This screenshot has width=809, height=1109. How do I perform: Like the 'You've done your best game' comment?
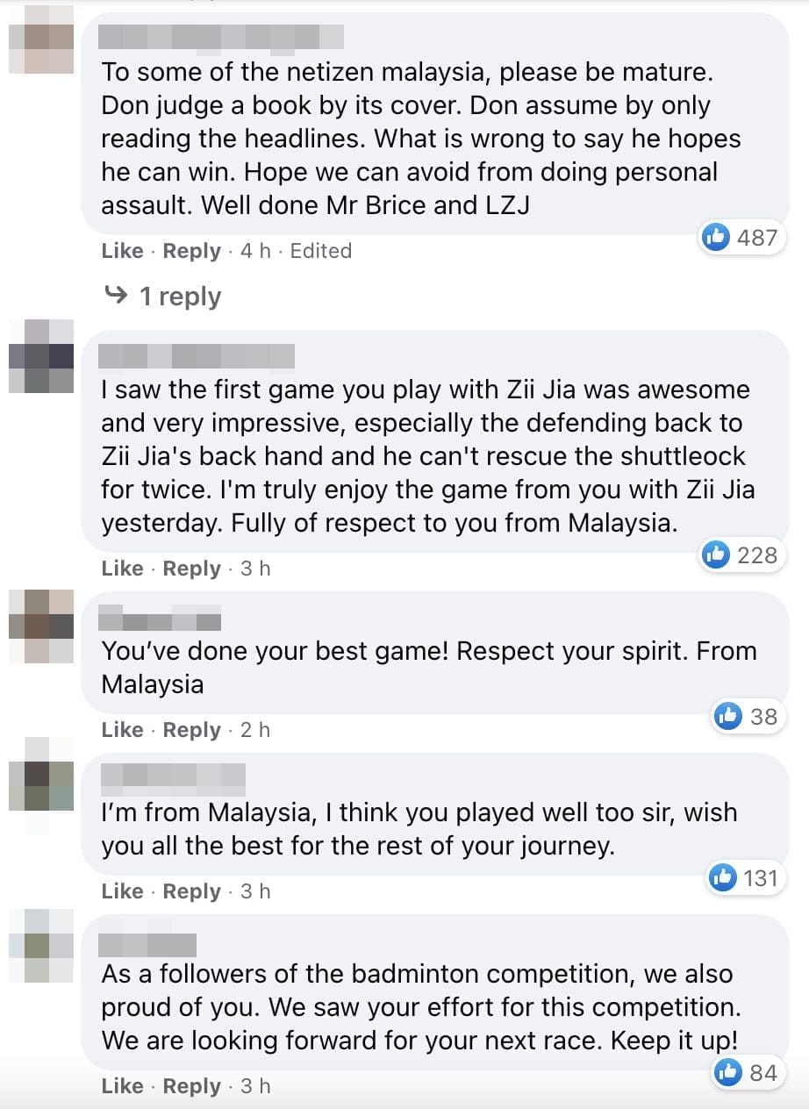point(122,730)
